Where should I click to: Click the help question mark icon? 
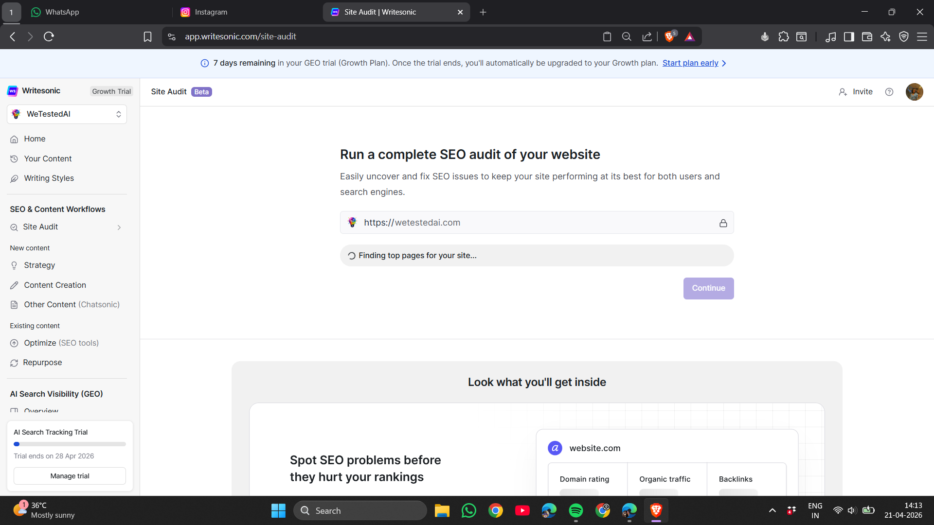[889, 92]
